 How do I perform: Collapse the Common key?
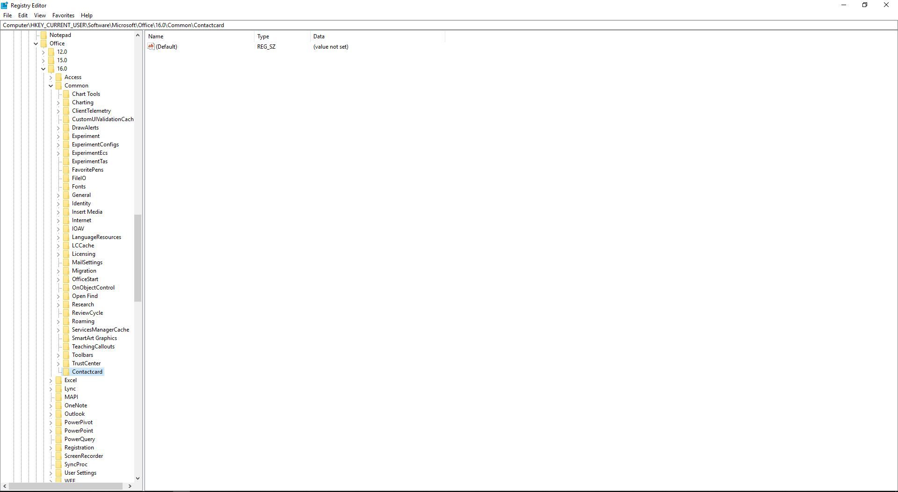tap(51, 86)
